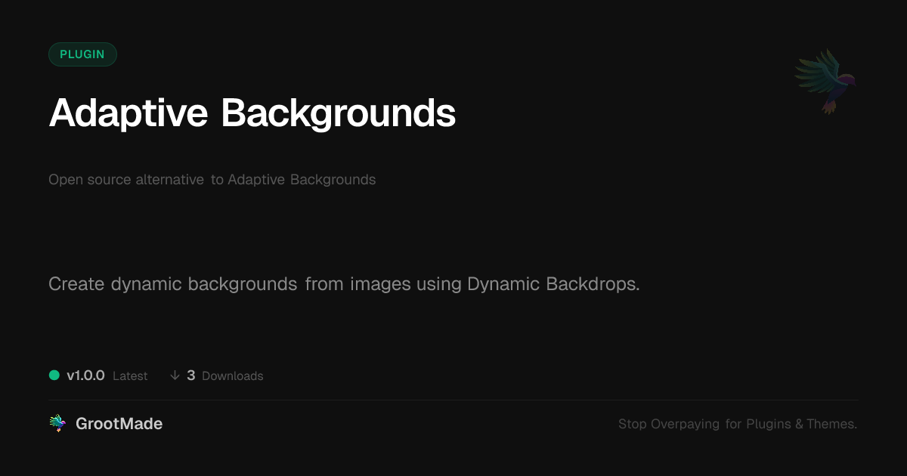This screenshot has height=476, width=907.
Task: Click the download count number 3
Action: coord(191,376)
